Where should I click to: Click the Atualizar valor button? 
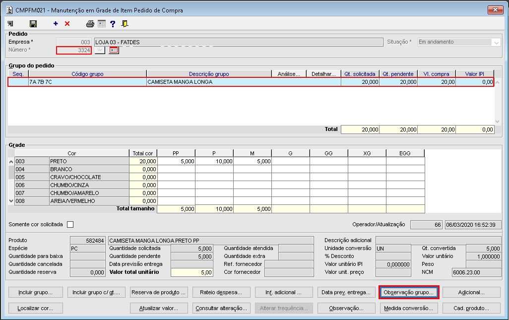click(159, 308)
